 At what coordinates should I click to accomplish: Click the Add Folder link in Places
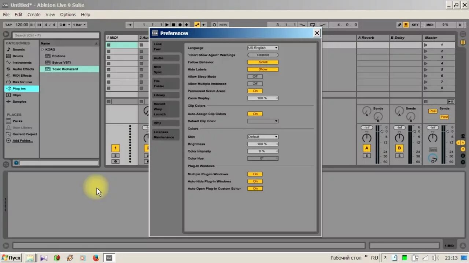coord(23,141)
